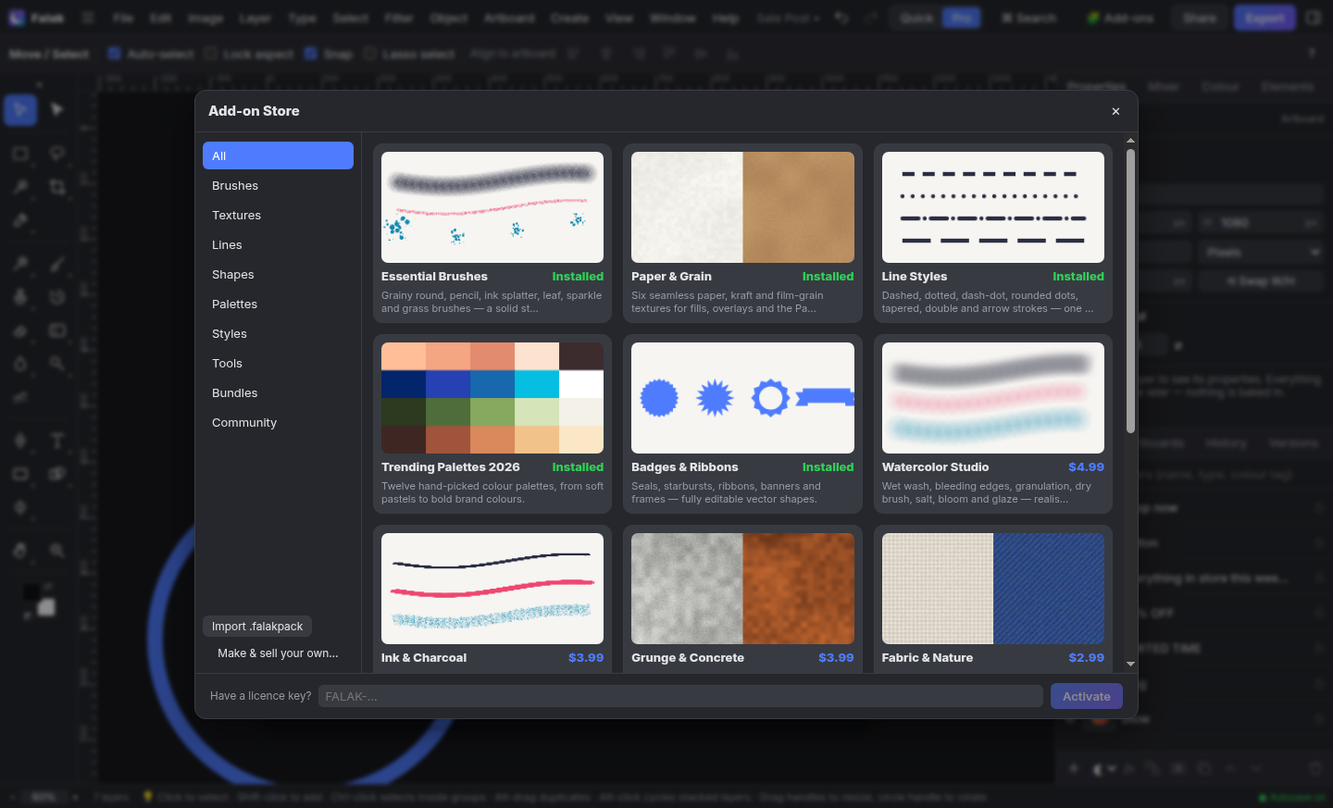Click Installed label on Line Styles

[x=1078, y=277]
